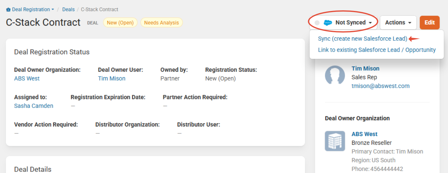Image resolution: width=448 pixels, height=173 pixels.
Task: Click Primary Contact: Tim Mison text
Action: [387, 151]
